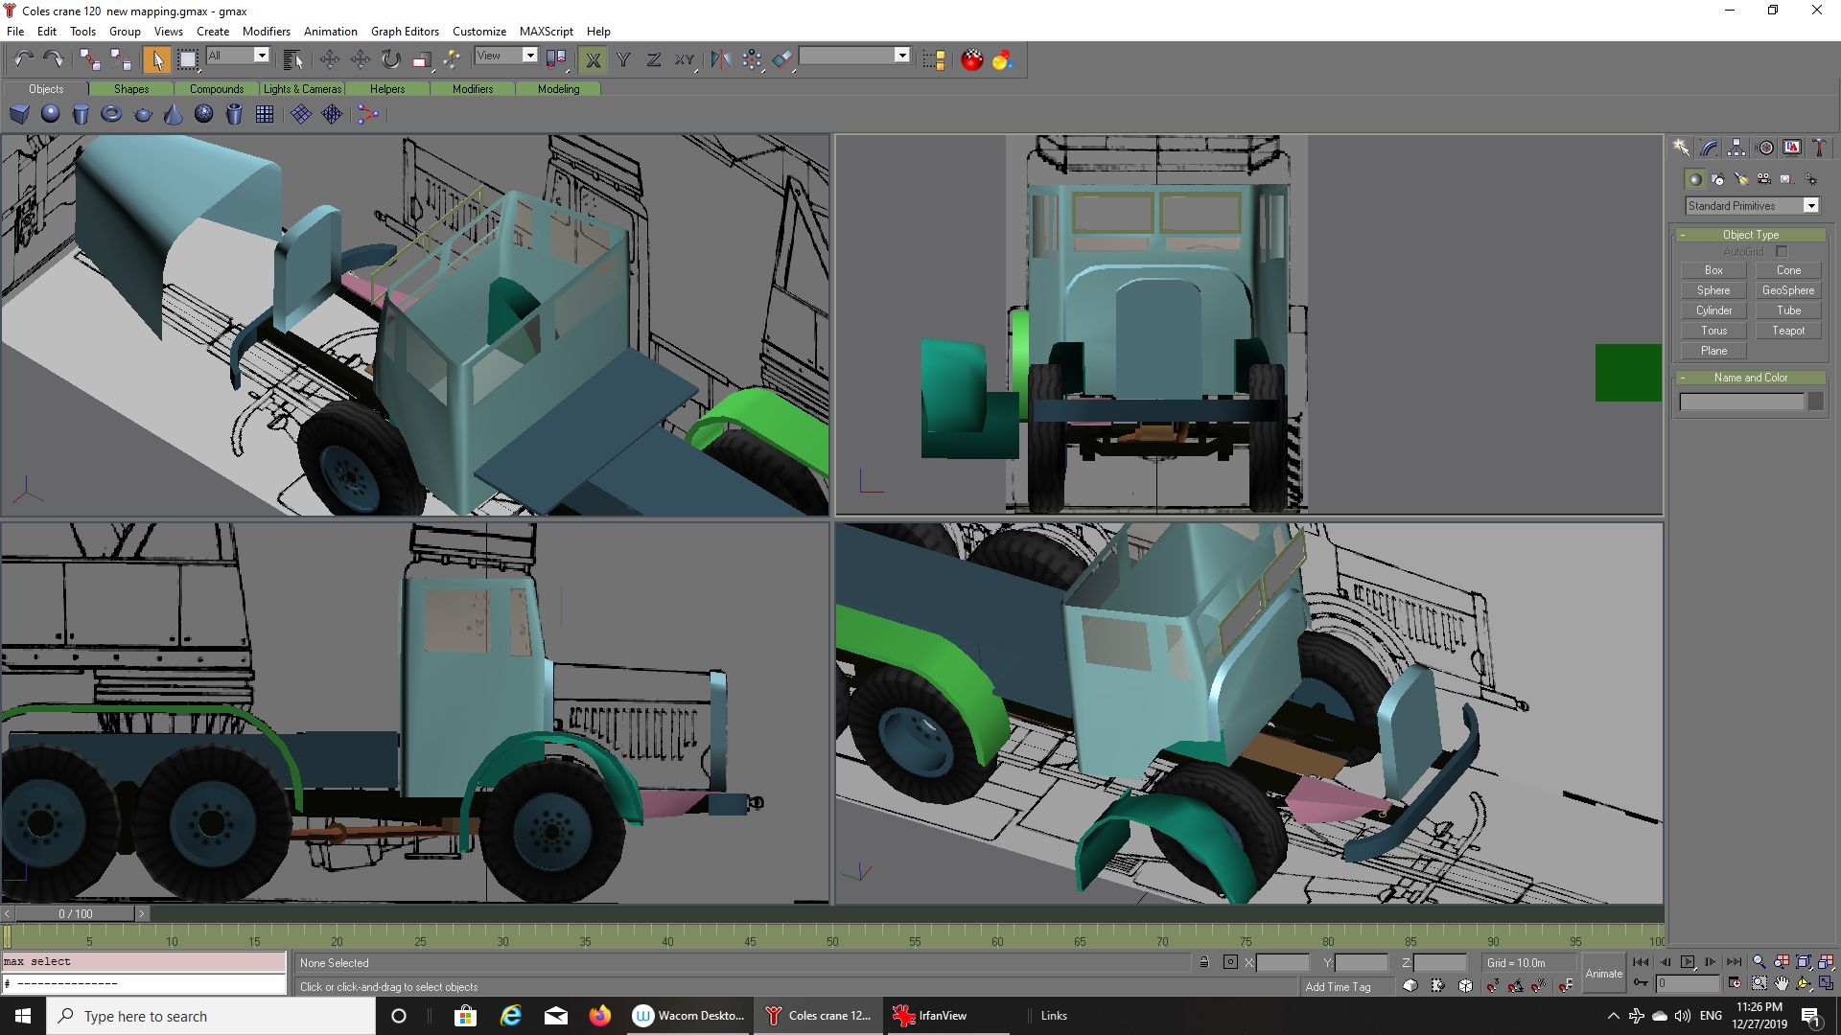
Task: Click the Torus icon in Objects toolbar
Action: click(x=111, y=115)
